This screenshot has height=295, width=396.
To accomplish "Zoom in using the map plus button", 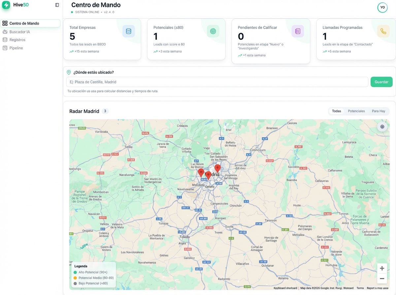I will (382, 268).
